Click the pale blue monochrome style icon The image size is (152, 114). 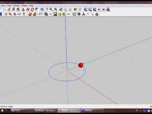[69, 14]
